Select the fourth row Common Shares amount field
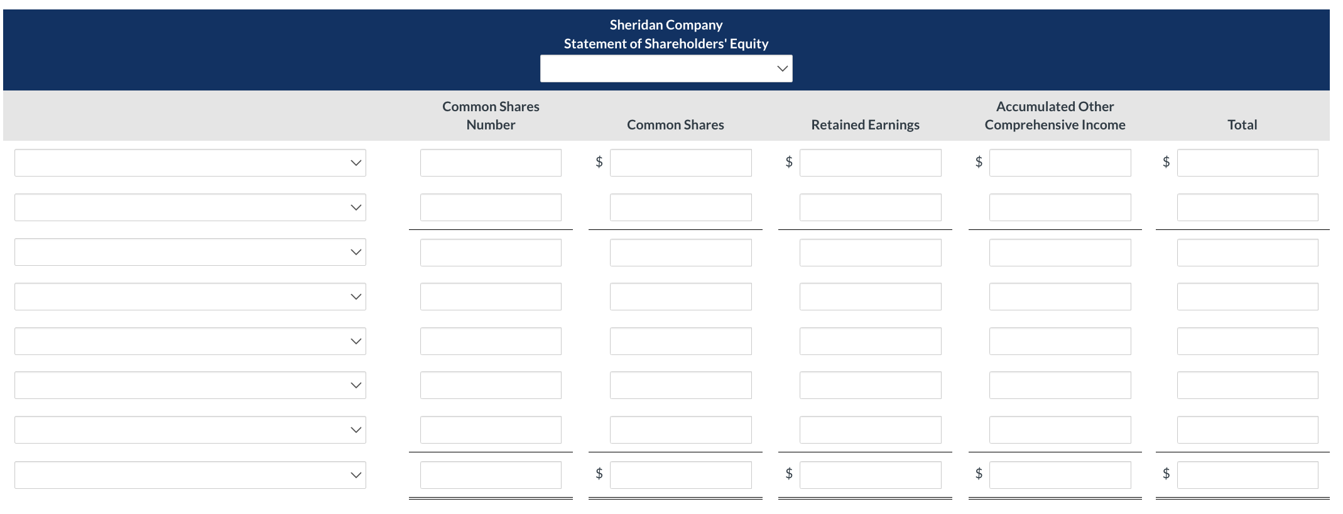 click(680, 296)
